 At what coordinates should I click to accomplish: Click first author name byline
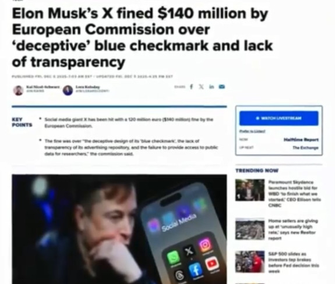click(43, 87)
